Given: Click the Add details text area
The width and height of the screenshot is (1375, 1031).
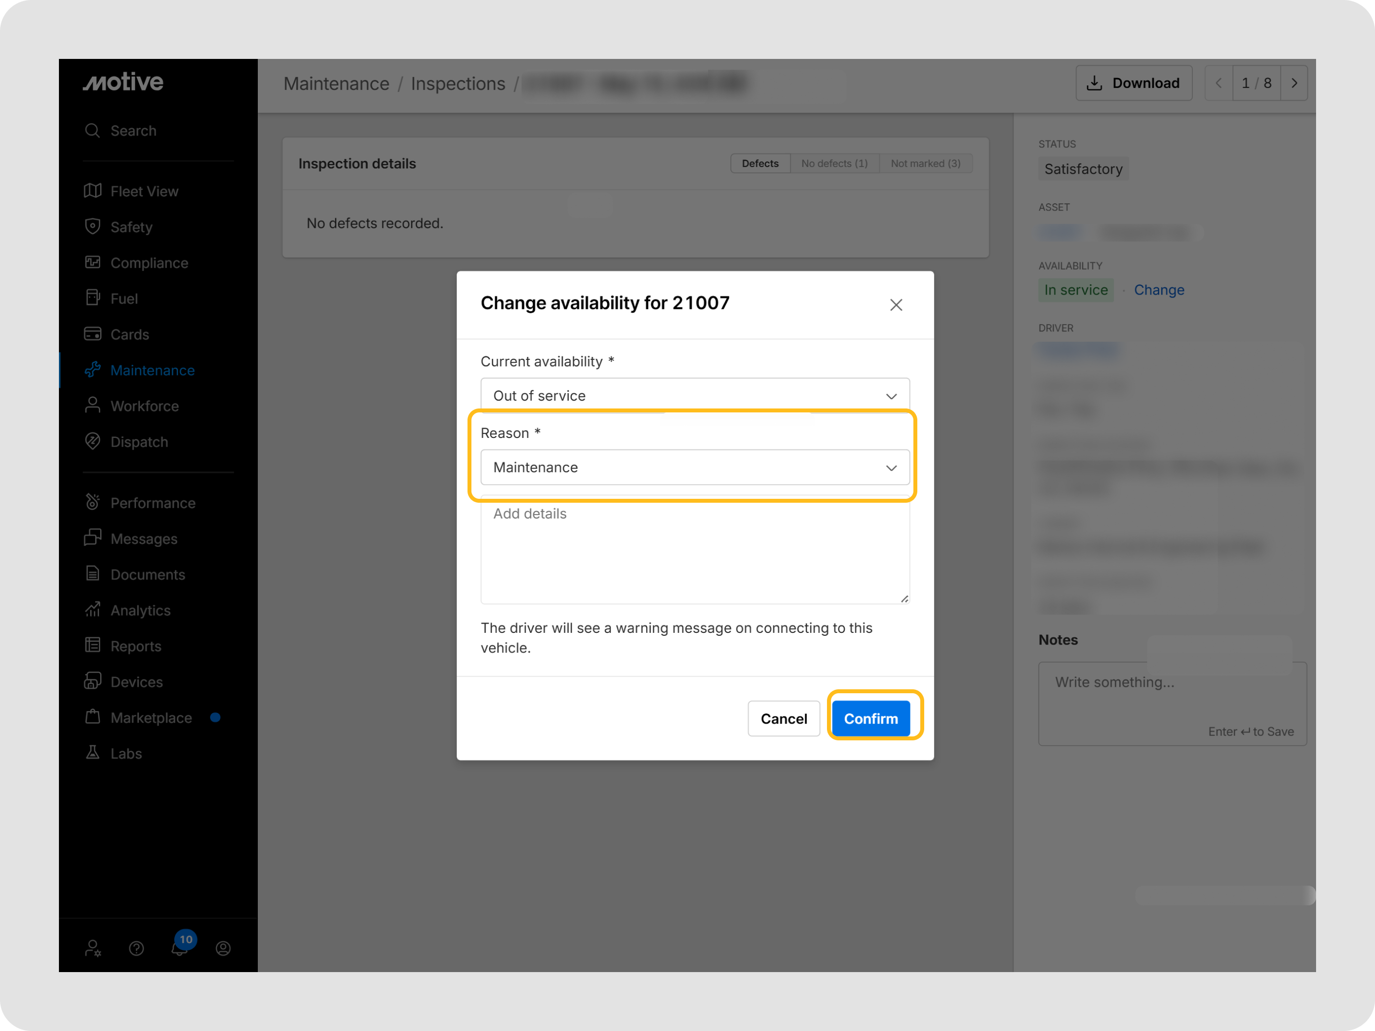Looking at the screenshot, I should point(695,549).
